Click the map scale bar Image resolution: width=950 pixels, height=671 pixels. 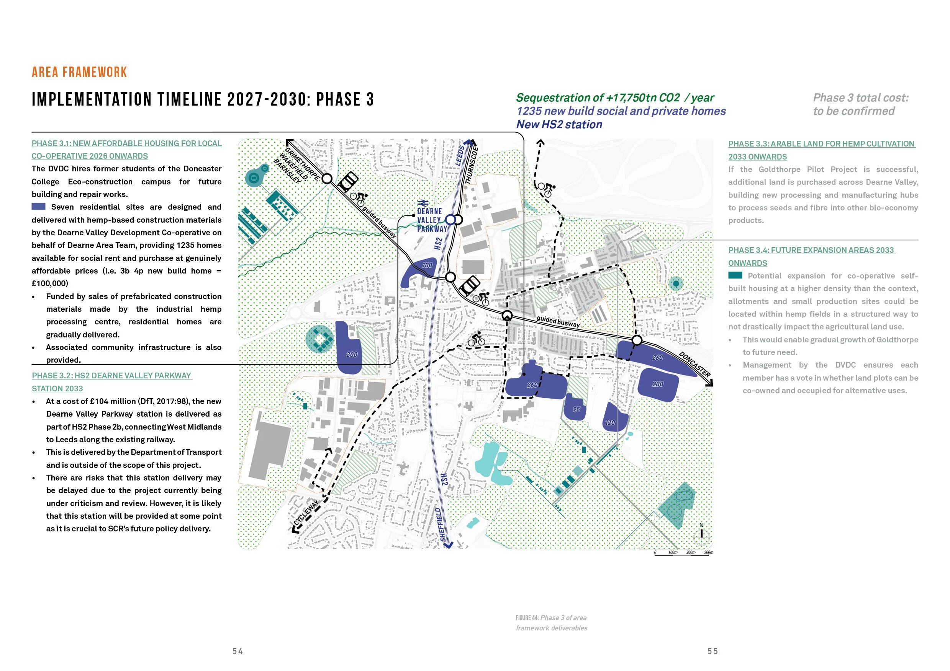pos(683,554)
